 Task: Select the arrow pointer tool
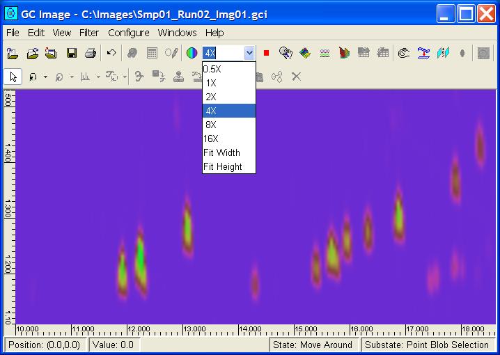(x=13, y=77)
